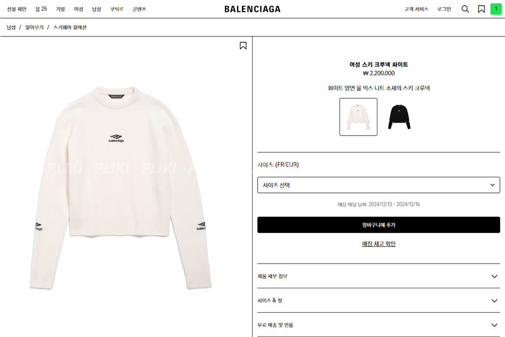Select the white sweater color variant
505x337 pixels.
tap(358, 117)
